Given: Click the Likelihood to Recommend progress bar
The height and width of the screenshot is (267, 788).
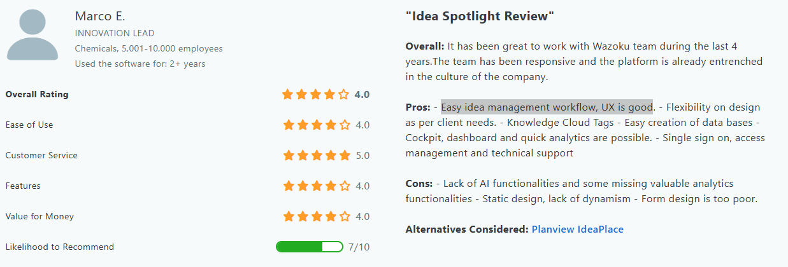Looking at the screenshot, I should tap(310, 247).
